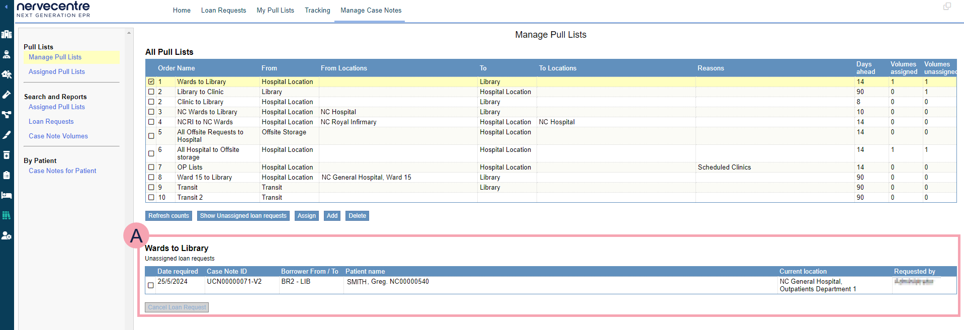Click the hospital buildings icon in sidebar
Image resolution: width=964 pixels, height=330 pixels.
pos(7,34)
